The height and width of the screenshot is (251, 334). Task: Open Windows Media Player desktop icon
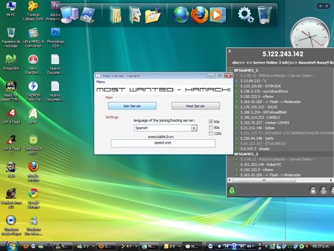tap(11, 225)
